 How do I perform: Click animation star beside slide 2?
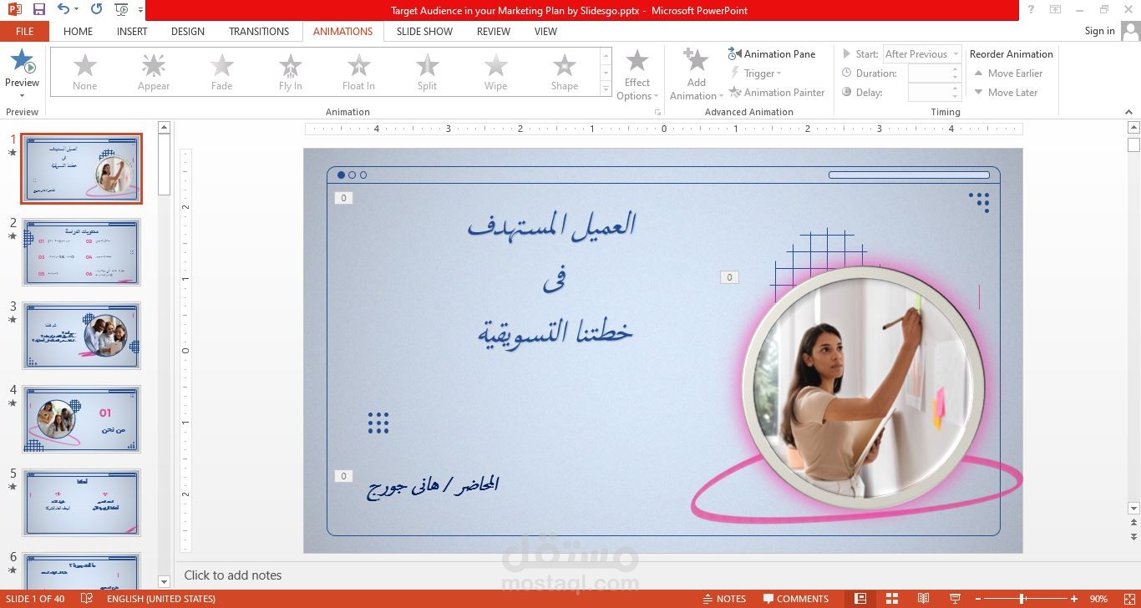click(12, 236)
